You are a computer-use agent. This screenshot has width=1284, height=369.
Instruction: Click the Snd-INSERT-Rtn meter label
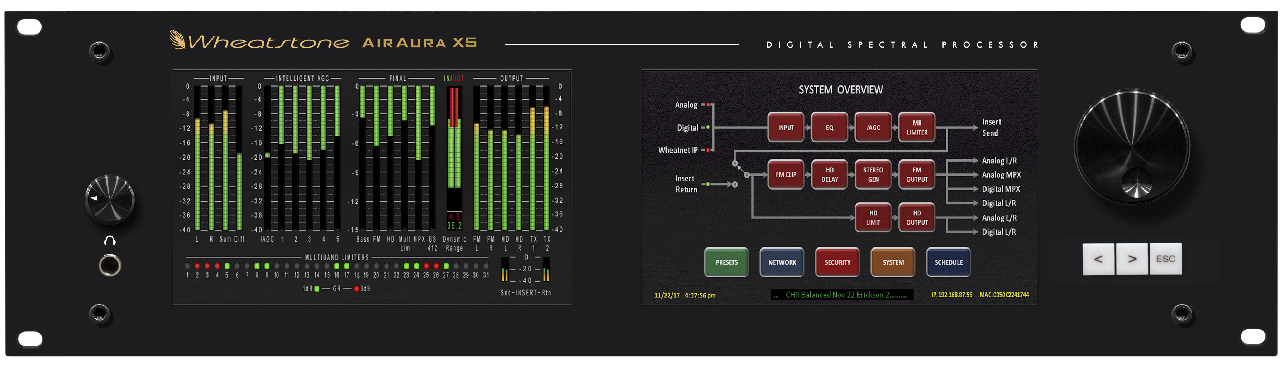tap(525, 293)
